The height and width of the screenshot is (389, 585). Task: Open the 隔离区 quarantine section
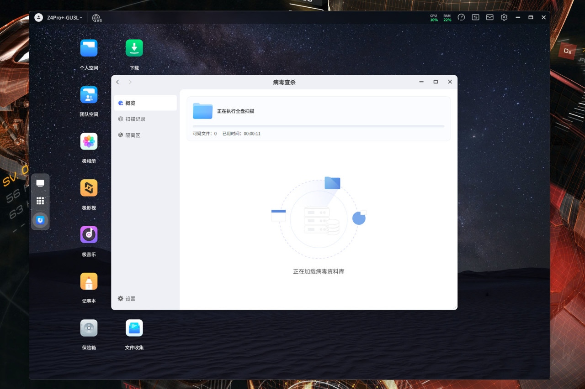[145, 135]
